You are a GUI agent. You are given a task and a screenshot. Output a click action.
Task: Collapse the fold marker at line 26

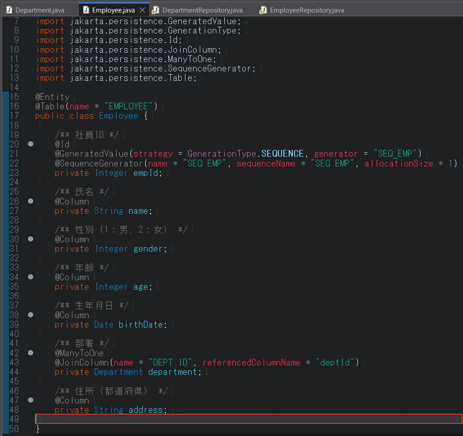click(30, 201)
